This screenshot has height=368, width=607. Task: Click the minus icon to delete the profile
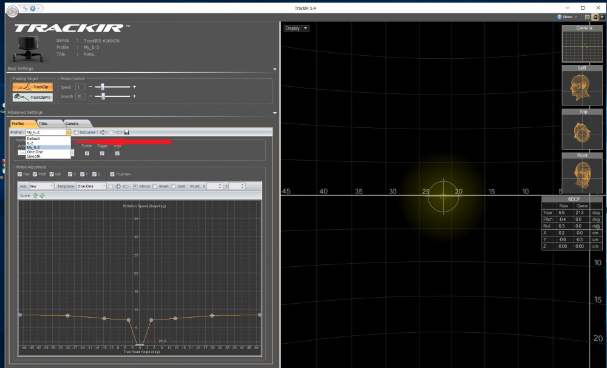coord(118,132)
